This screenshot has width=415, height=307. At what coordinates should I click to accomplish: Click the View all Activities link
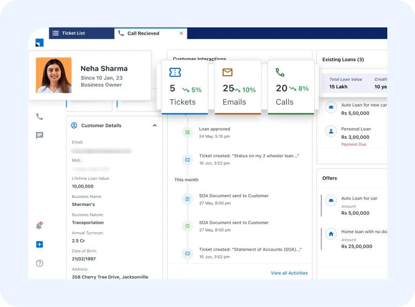pyautogui.click(x=289, y=273)
